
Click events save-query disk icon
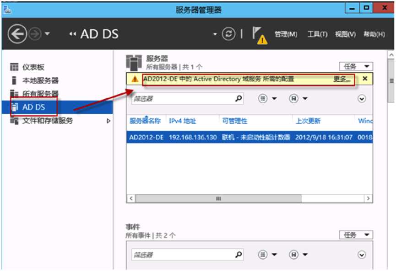[x=293, y=255]
